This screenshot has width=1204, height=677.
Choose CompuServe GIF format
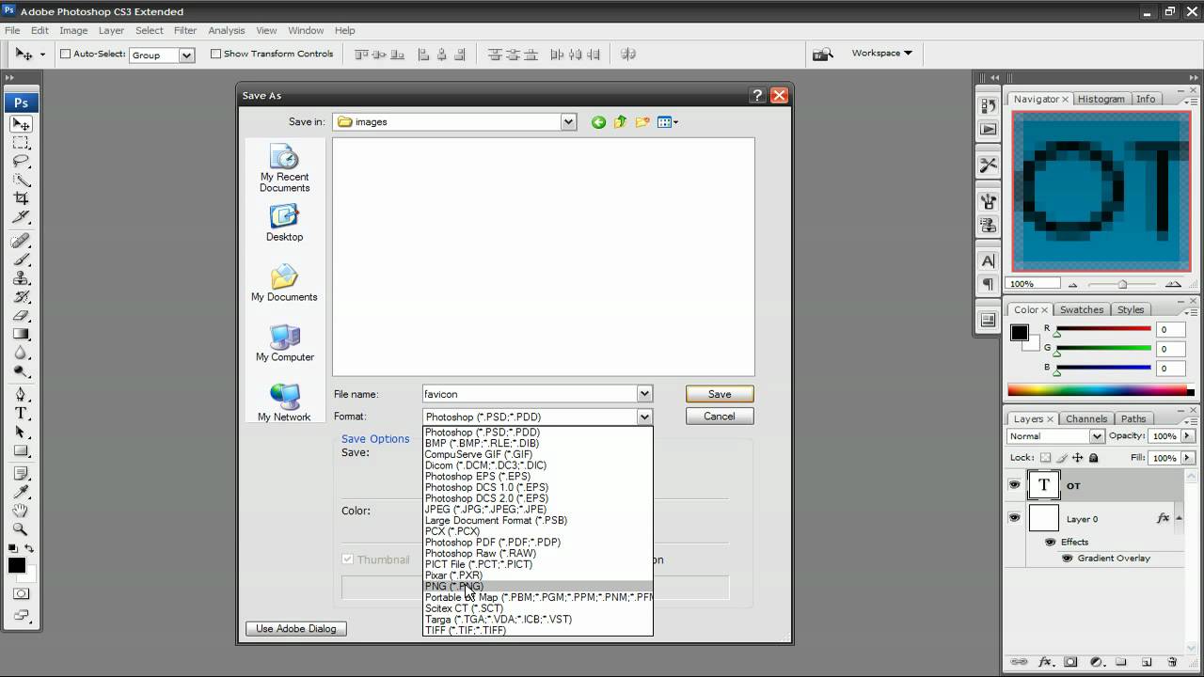coord(537,454)
